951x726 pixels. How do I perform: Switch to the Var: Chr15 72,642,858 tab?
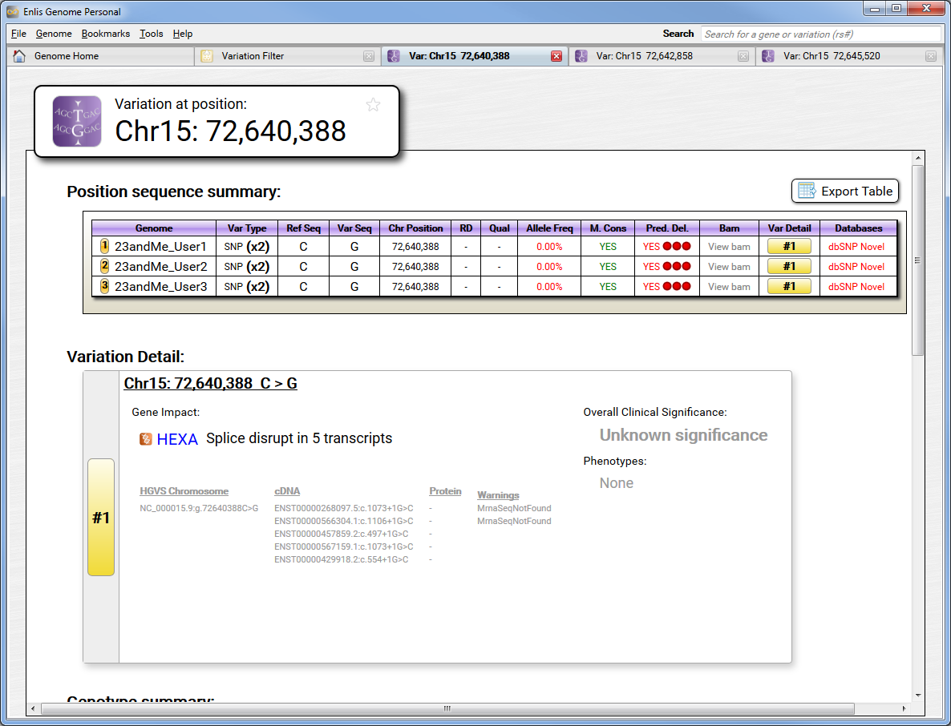tap(662, 56)
